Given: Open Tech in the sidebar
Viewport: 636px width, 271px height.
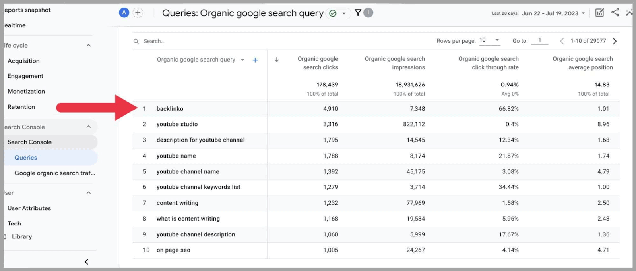Looking at the screenshot, I should pyautogui.click(x=14, y=224).
